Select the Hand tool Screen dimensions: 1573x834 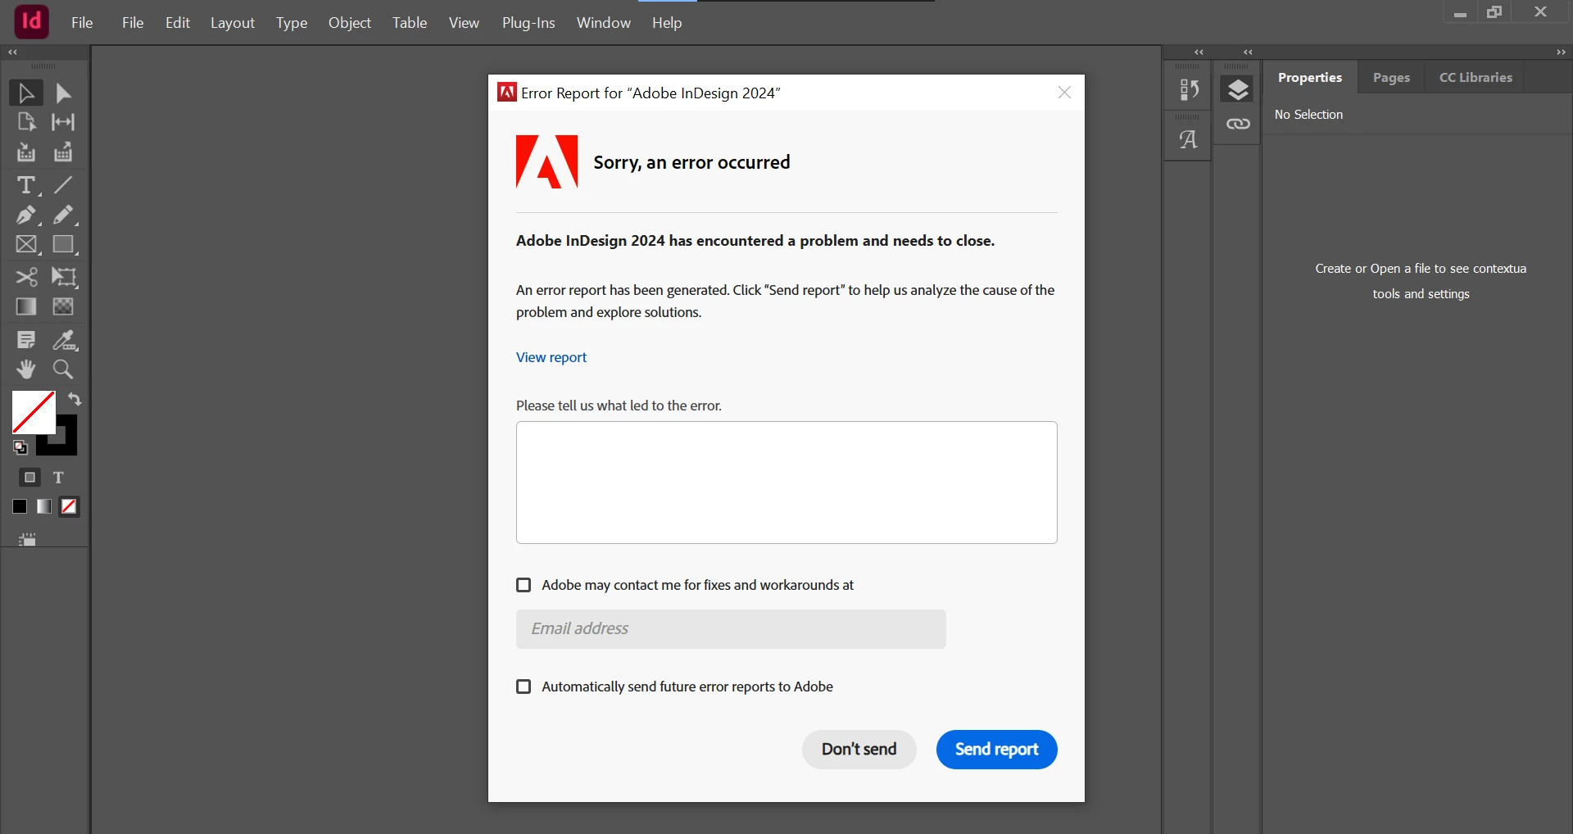[26, 369]
